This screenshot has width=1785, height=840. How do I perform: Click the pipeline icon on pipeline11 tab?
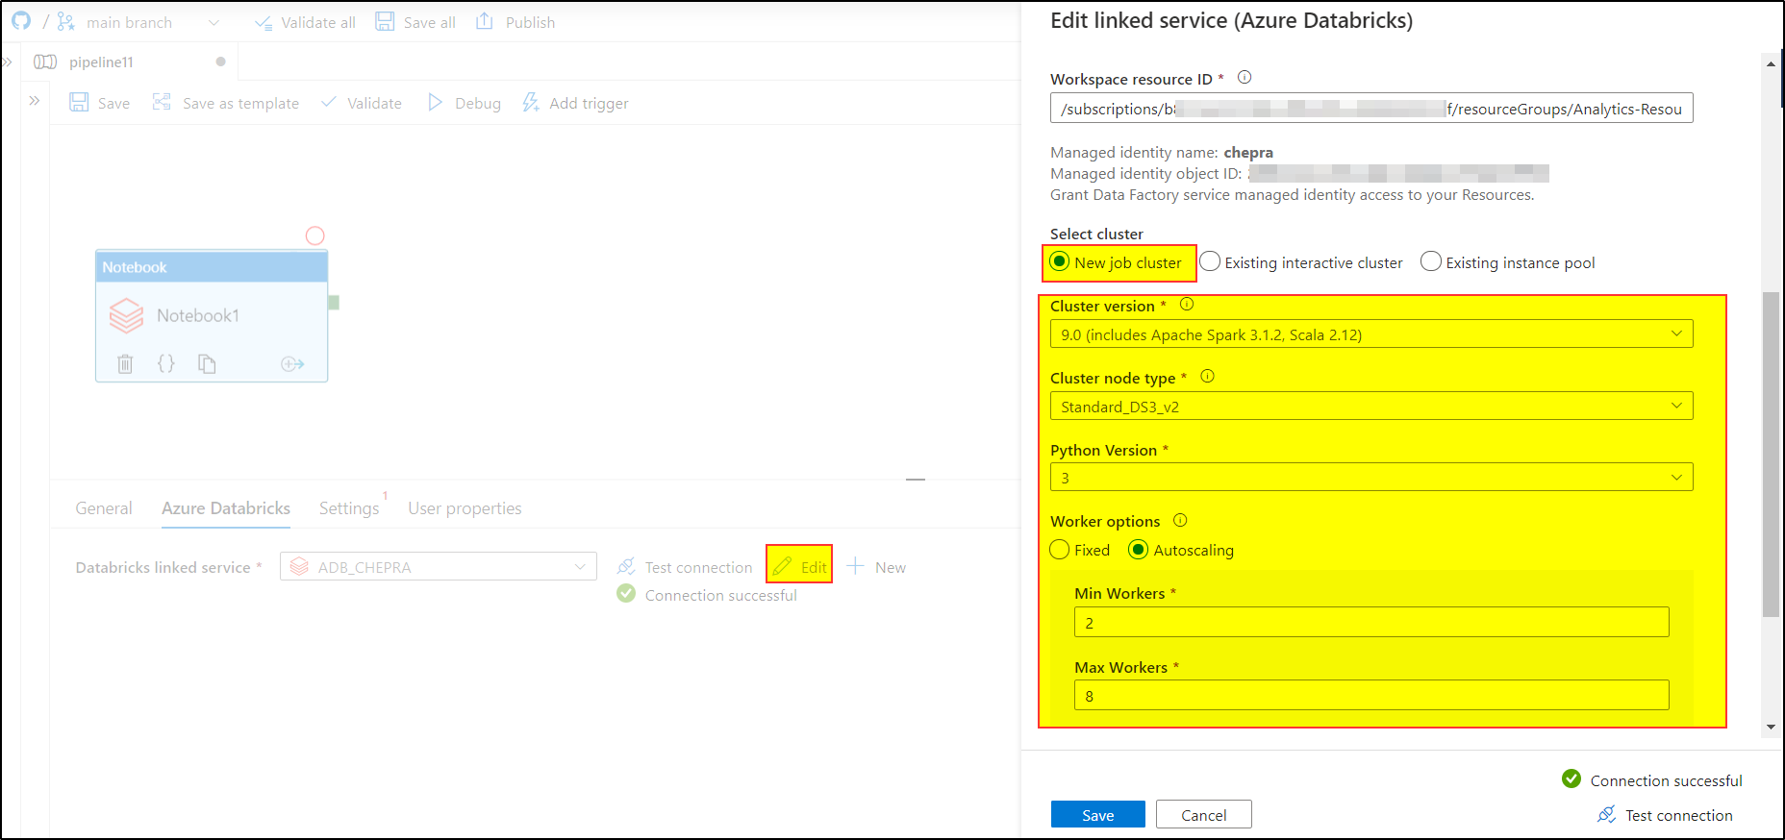click(x=45, y=62)
